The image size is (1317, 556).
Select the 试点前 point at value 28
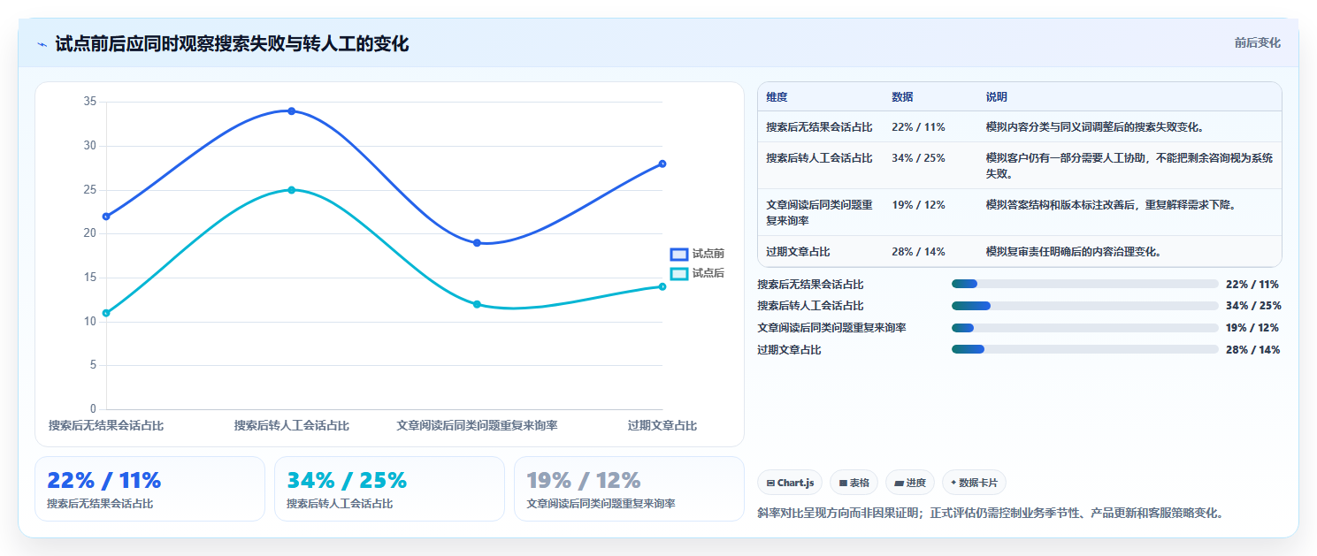point(662,164)
